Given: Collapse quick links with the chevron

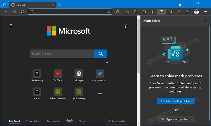Looking at the screenshot, I should point(107,62).
